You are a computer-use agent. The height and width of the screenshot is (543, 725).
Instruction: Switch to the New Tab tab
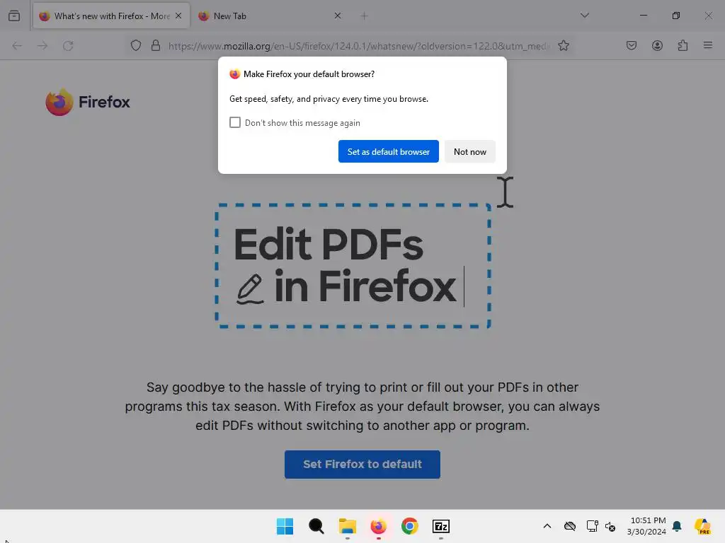point(269,16)
